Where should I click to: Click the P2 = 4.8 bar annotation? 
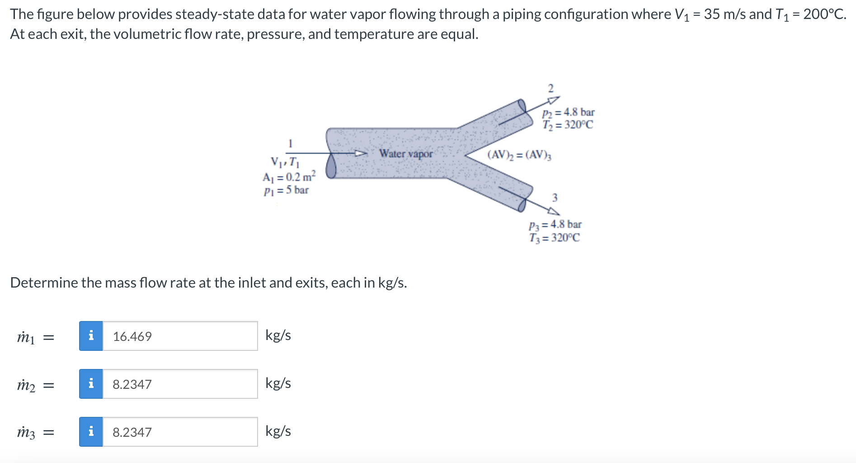pyautogui.click(x=568, y=113)
